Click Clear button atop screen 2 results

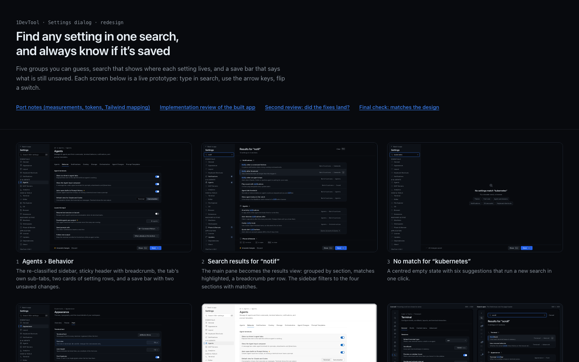341,149
